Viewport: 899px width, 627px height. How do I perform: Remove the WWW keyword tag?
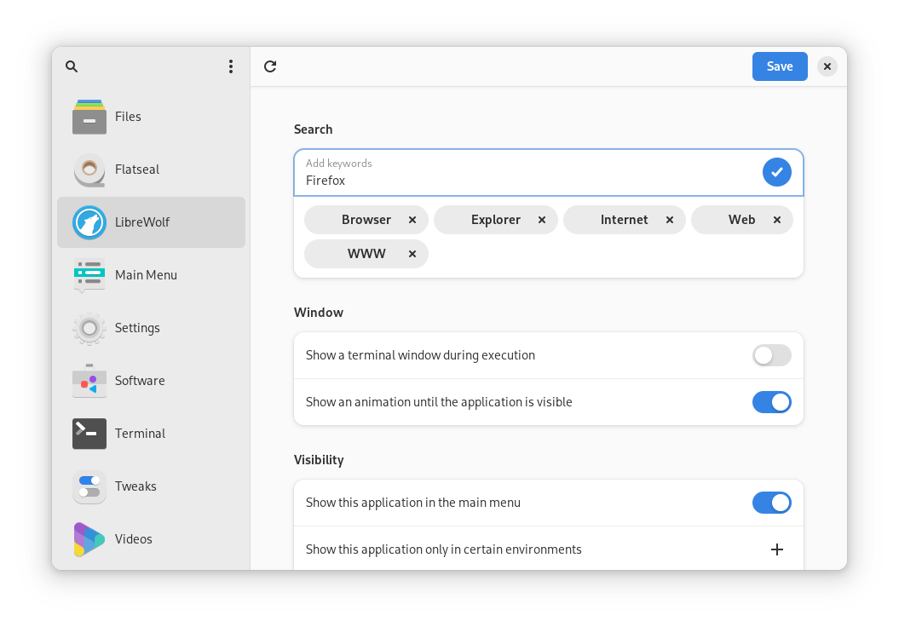(x=412, y=254)
